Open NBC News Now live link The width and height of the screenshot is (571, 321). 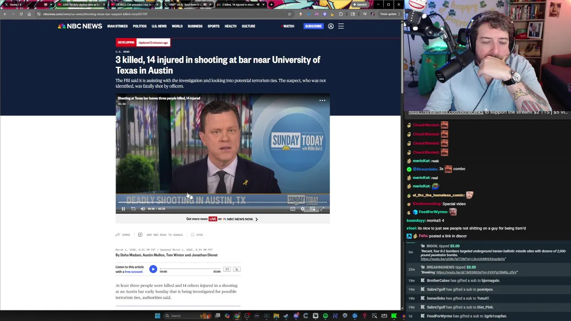222,219
